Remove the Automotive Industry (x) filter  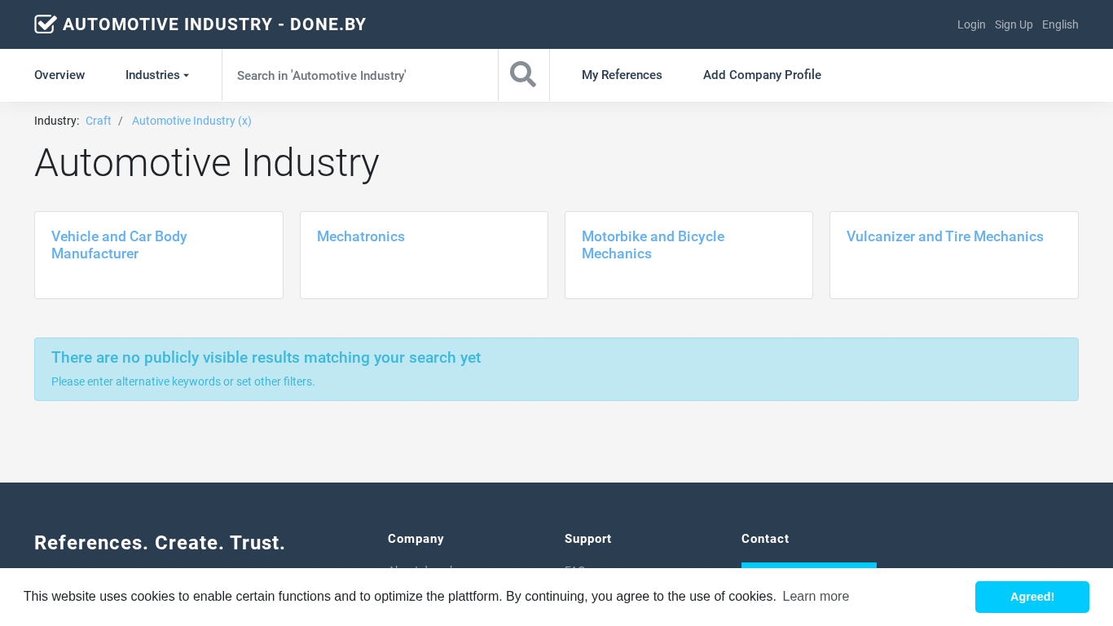point(191,121)
